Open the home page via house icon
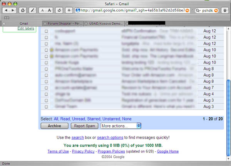This screenshot has height=166, width=231. (x=23, y=10)
